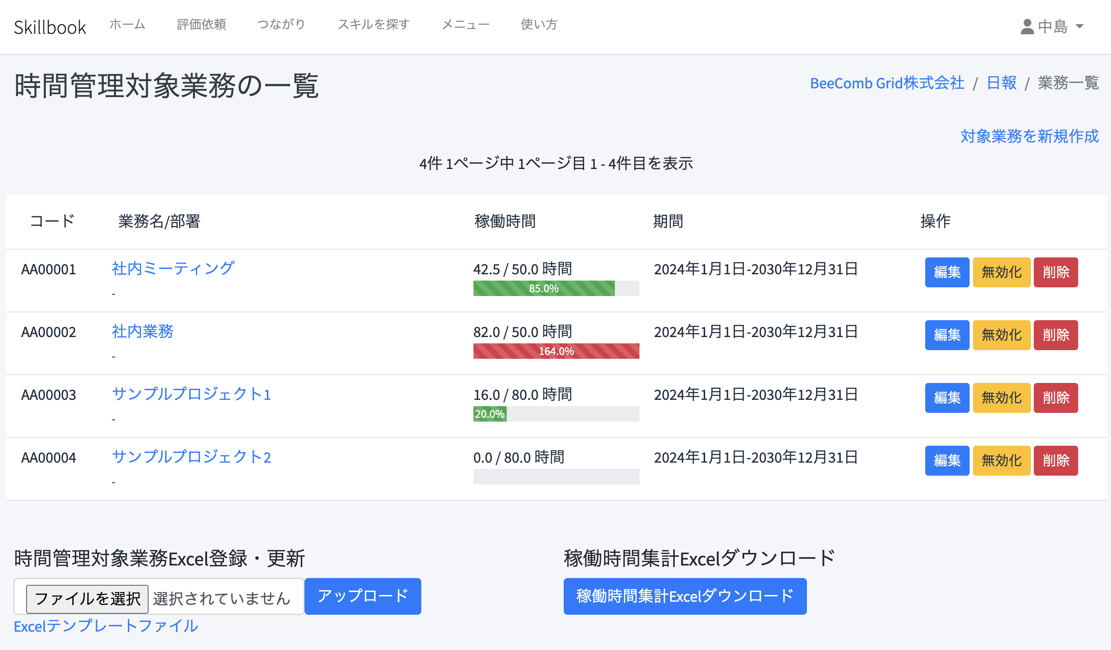Edit task AA00002 with 編集 button

(947, 335)
